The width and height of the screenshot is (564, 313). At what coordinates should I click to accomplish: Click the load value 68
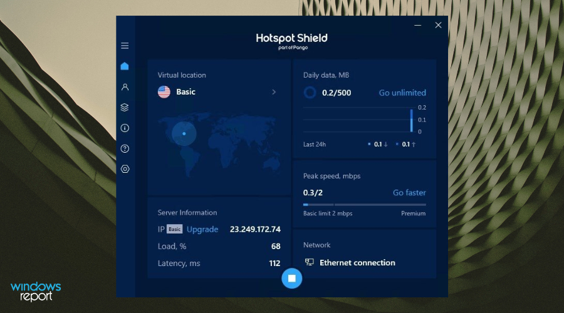(276, 246)
